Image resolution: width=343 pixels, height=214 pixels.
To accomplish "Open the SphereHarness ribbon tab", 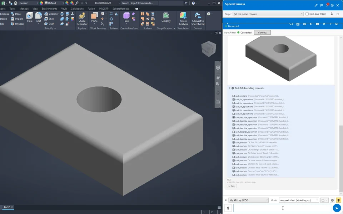I will 120,9.
